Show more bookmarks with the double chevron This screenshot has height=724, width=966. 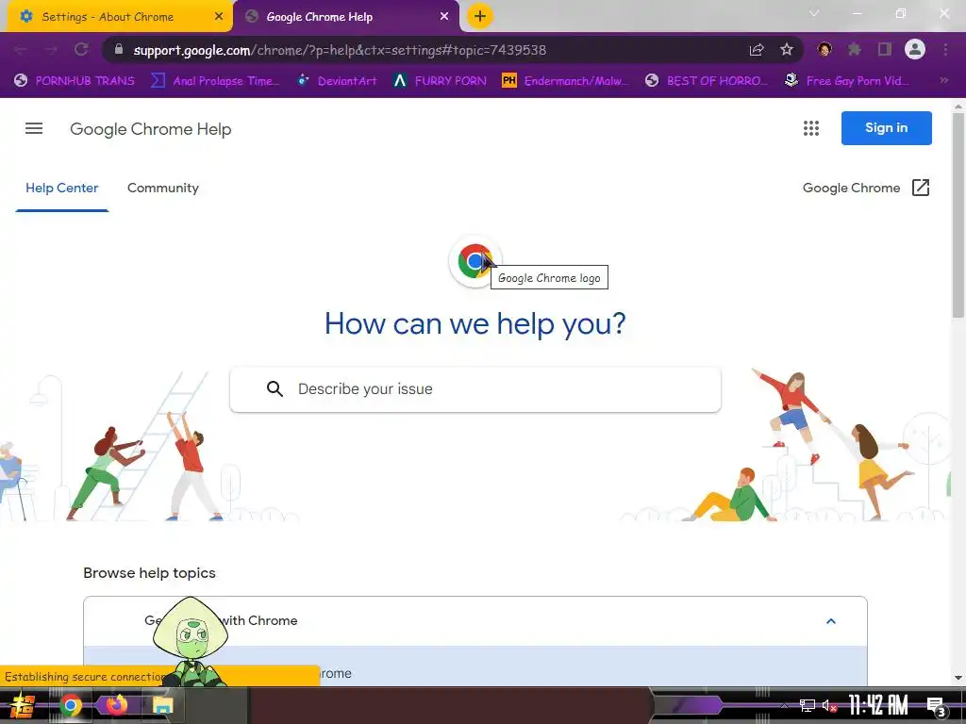click(x=943, y=80)
